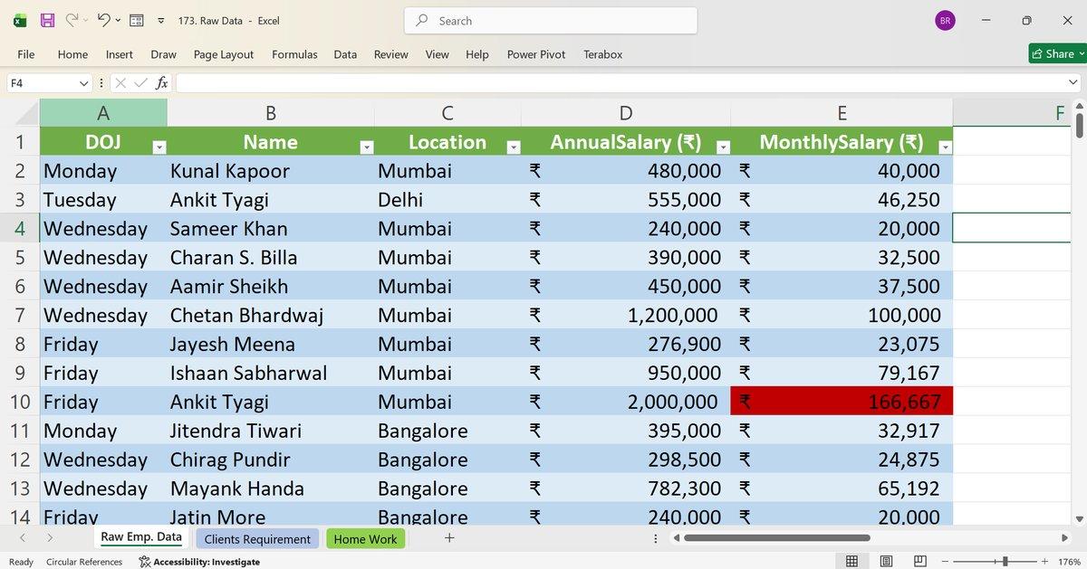Open the MonthlySalary filter dropdown
Image resolution: width=1087 pixels, height=569 pixels.
click(x=945, y=147)
